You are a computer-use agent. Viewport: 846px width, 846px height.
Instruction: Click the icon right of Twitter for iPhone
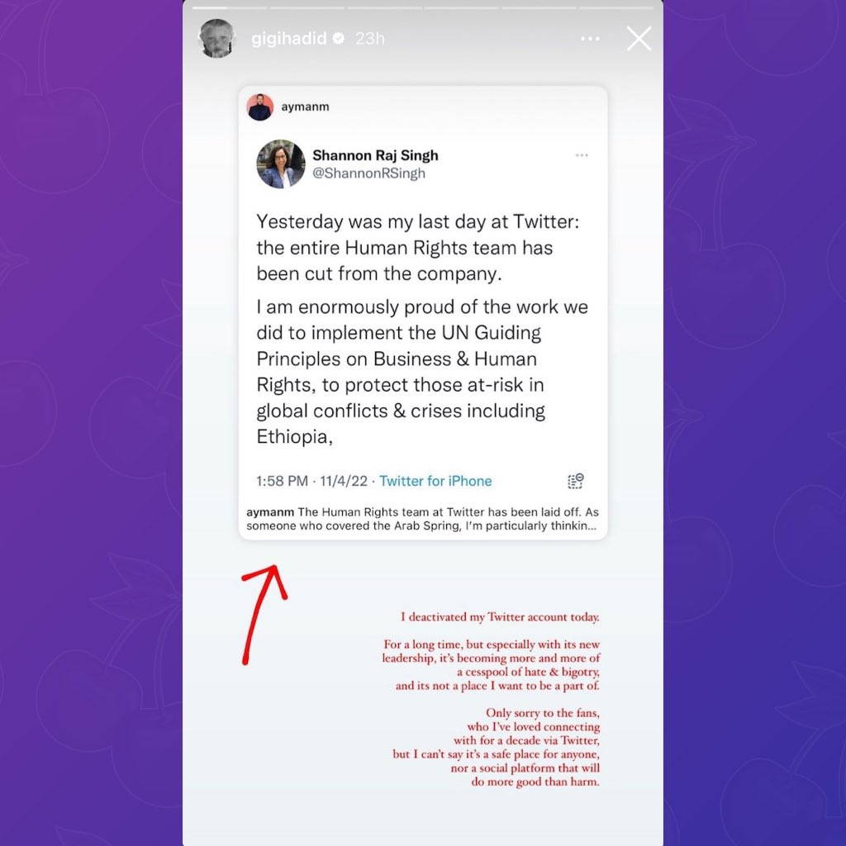576,481
